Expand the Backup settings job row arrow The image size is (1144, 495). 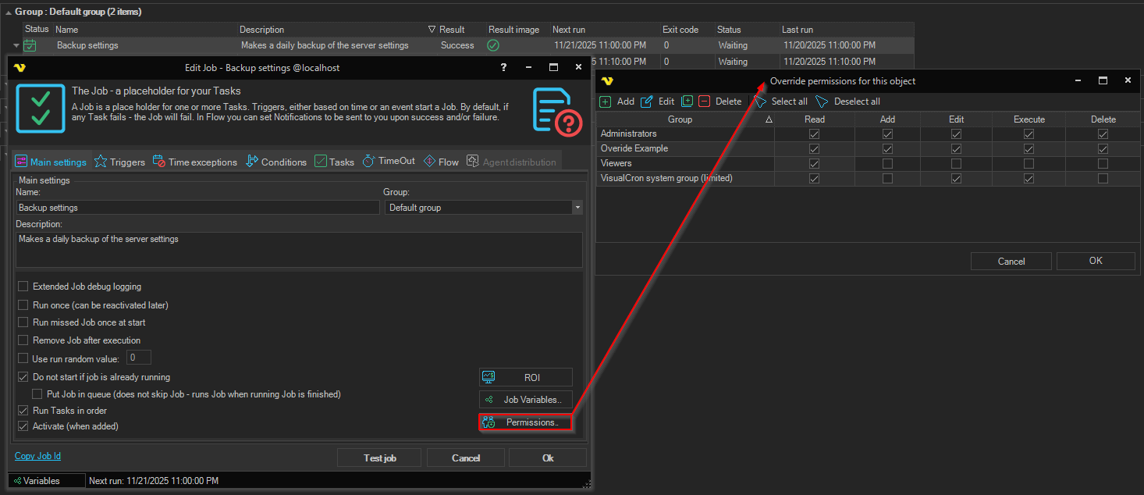tap(16, 45)
